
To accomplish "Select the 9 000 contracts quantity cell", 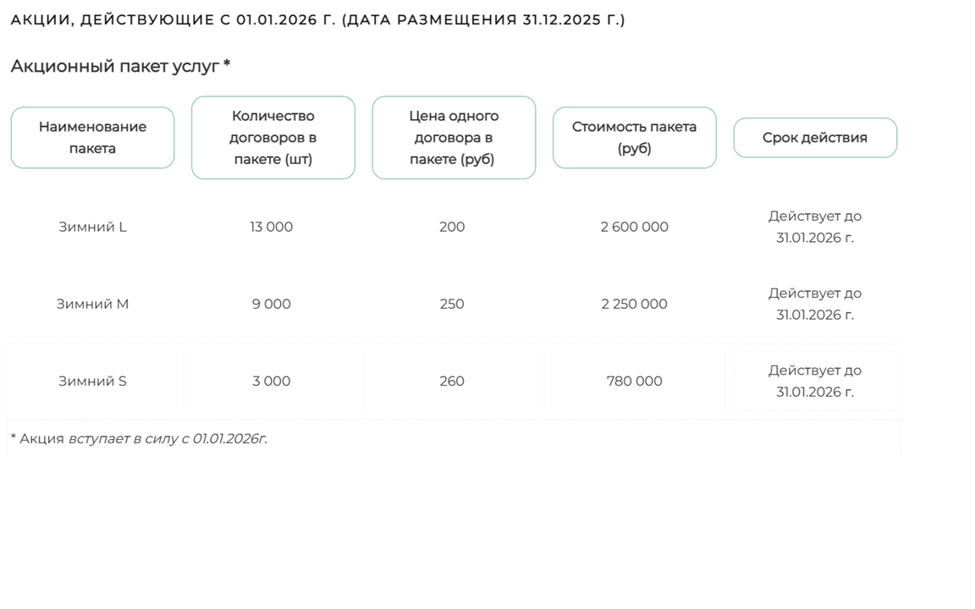I will (x=271, y=304).
